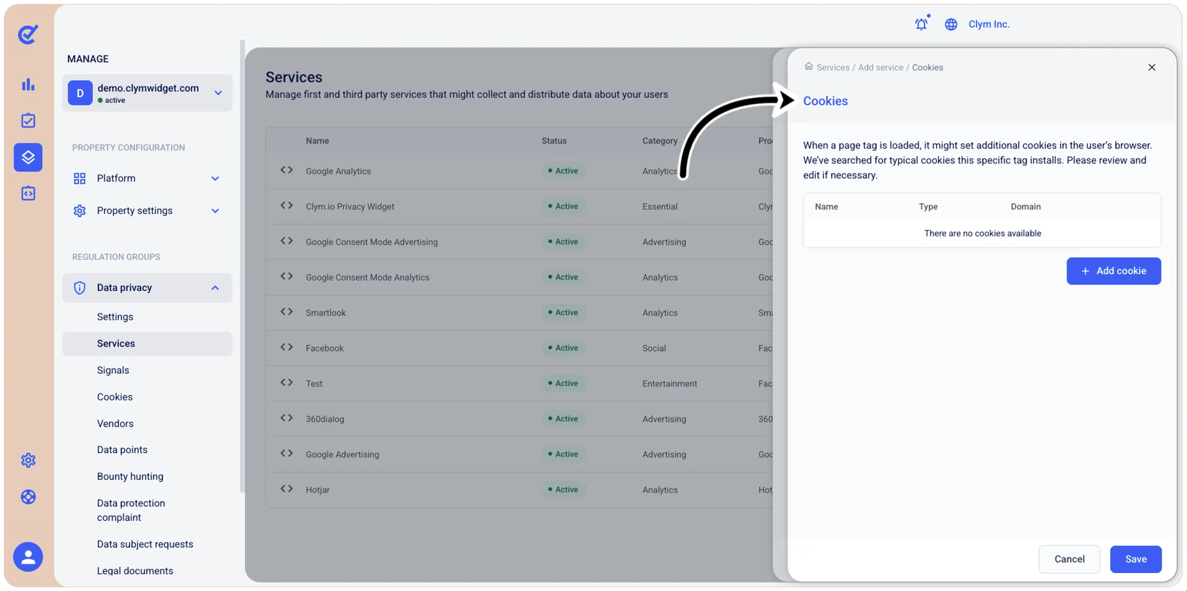Open Vendors menu item

[x=115, y=423]
